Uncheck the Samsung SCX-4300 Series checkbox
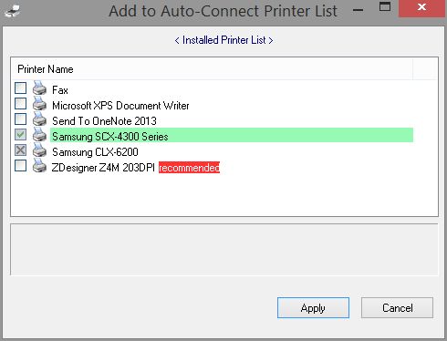Screen dimensions: 447x341 20,135
